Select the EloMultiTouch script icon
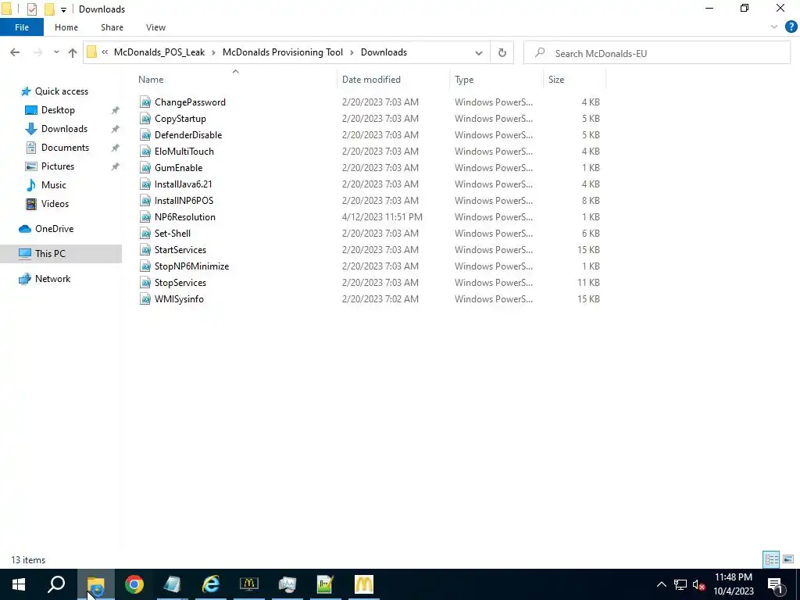800x600 pixels. pyautogui.click(x=145, y=151)
